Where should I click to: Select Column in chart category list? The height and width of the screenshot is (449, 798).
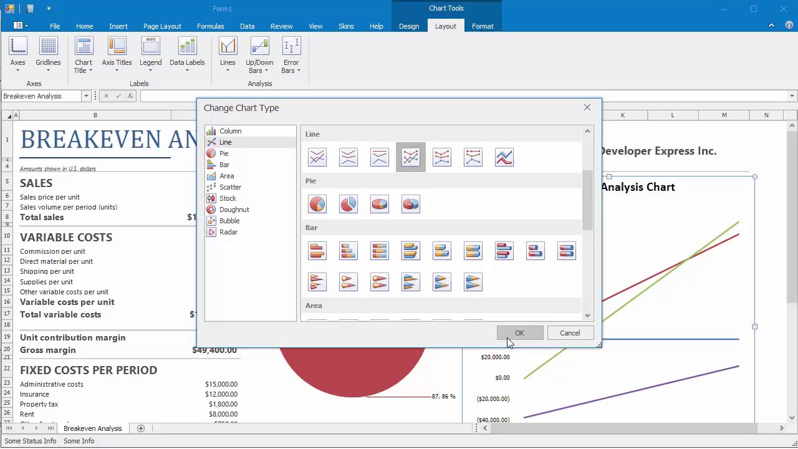(x=251, y=131)
